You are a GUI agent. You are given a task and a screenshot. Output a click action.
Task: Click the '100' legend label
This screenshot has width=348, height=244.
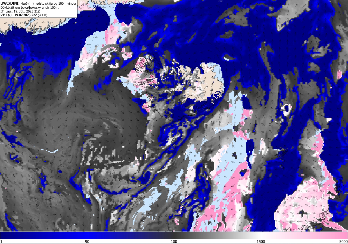174,242
